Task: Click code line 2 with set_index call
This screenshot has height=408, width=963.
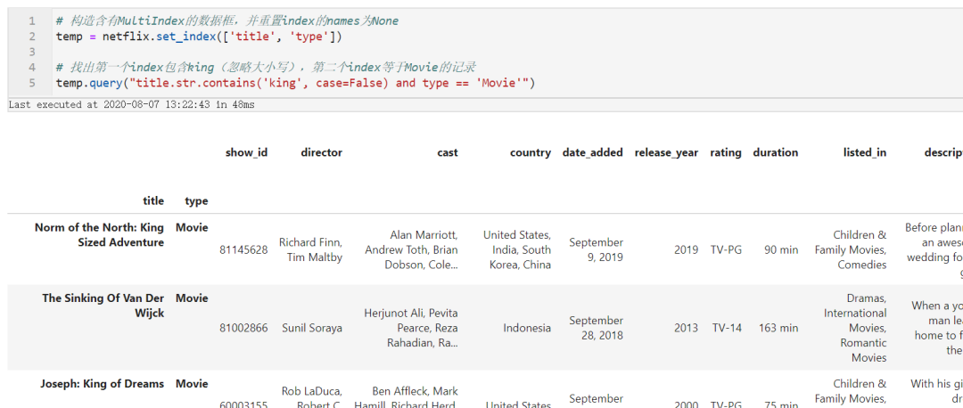Action: click(198, 37)
